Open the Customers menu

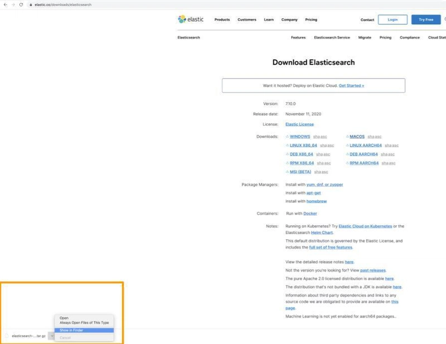247,20
